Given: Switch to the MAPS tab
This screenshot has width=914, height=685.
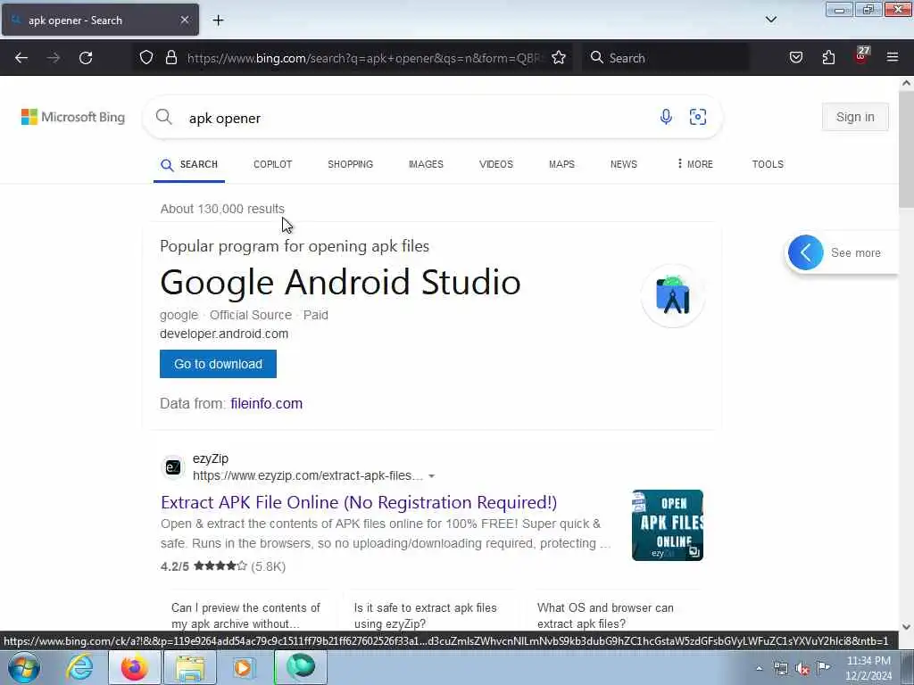Looking at the screenshot, I should (562, 164).
